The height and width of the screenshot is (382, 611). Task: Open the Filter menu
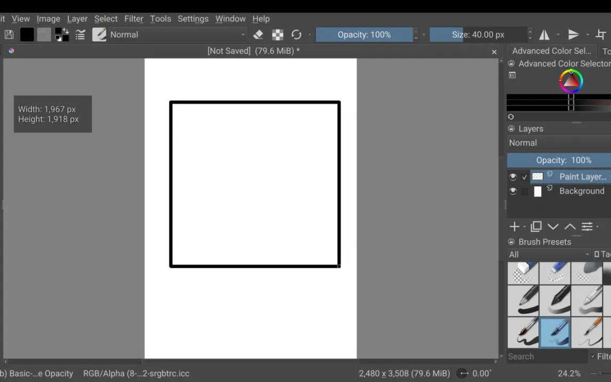point(133,19)
